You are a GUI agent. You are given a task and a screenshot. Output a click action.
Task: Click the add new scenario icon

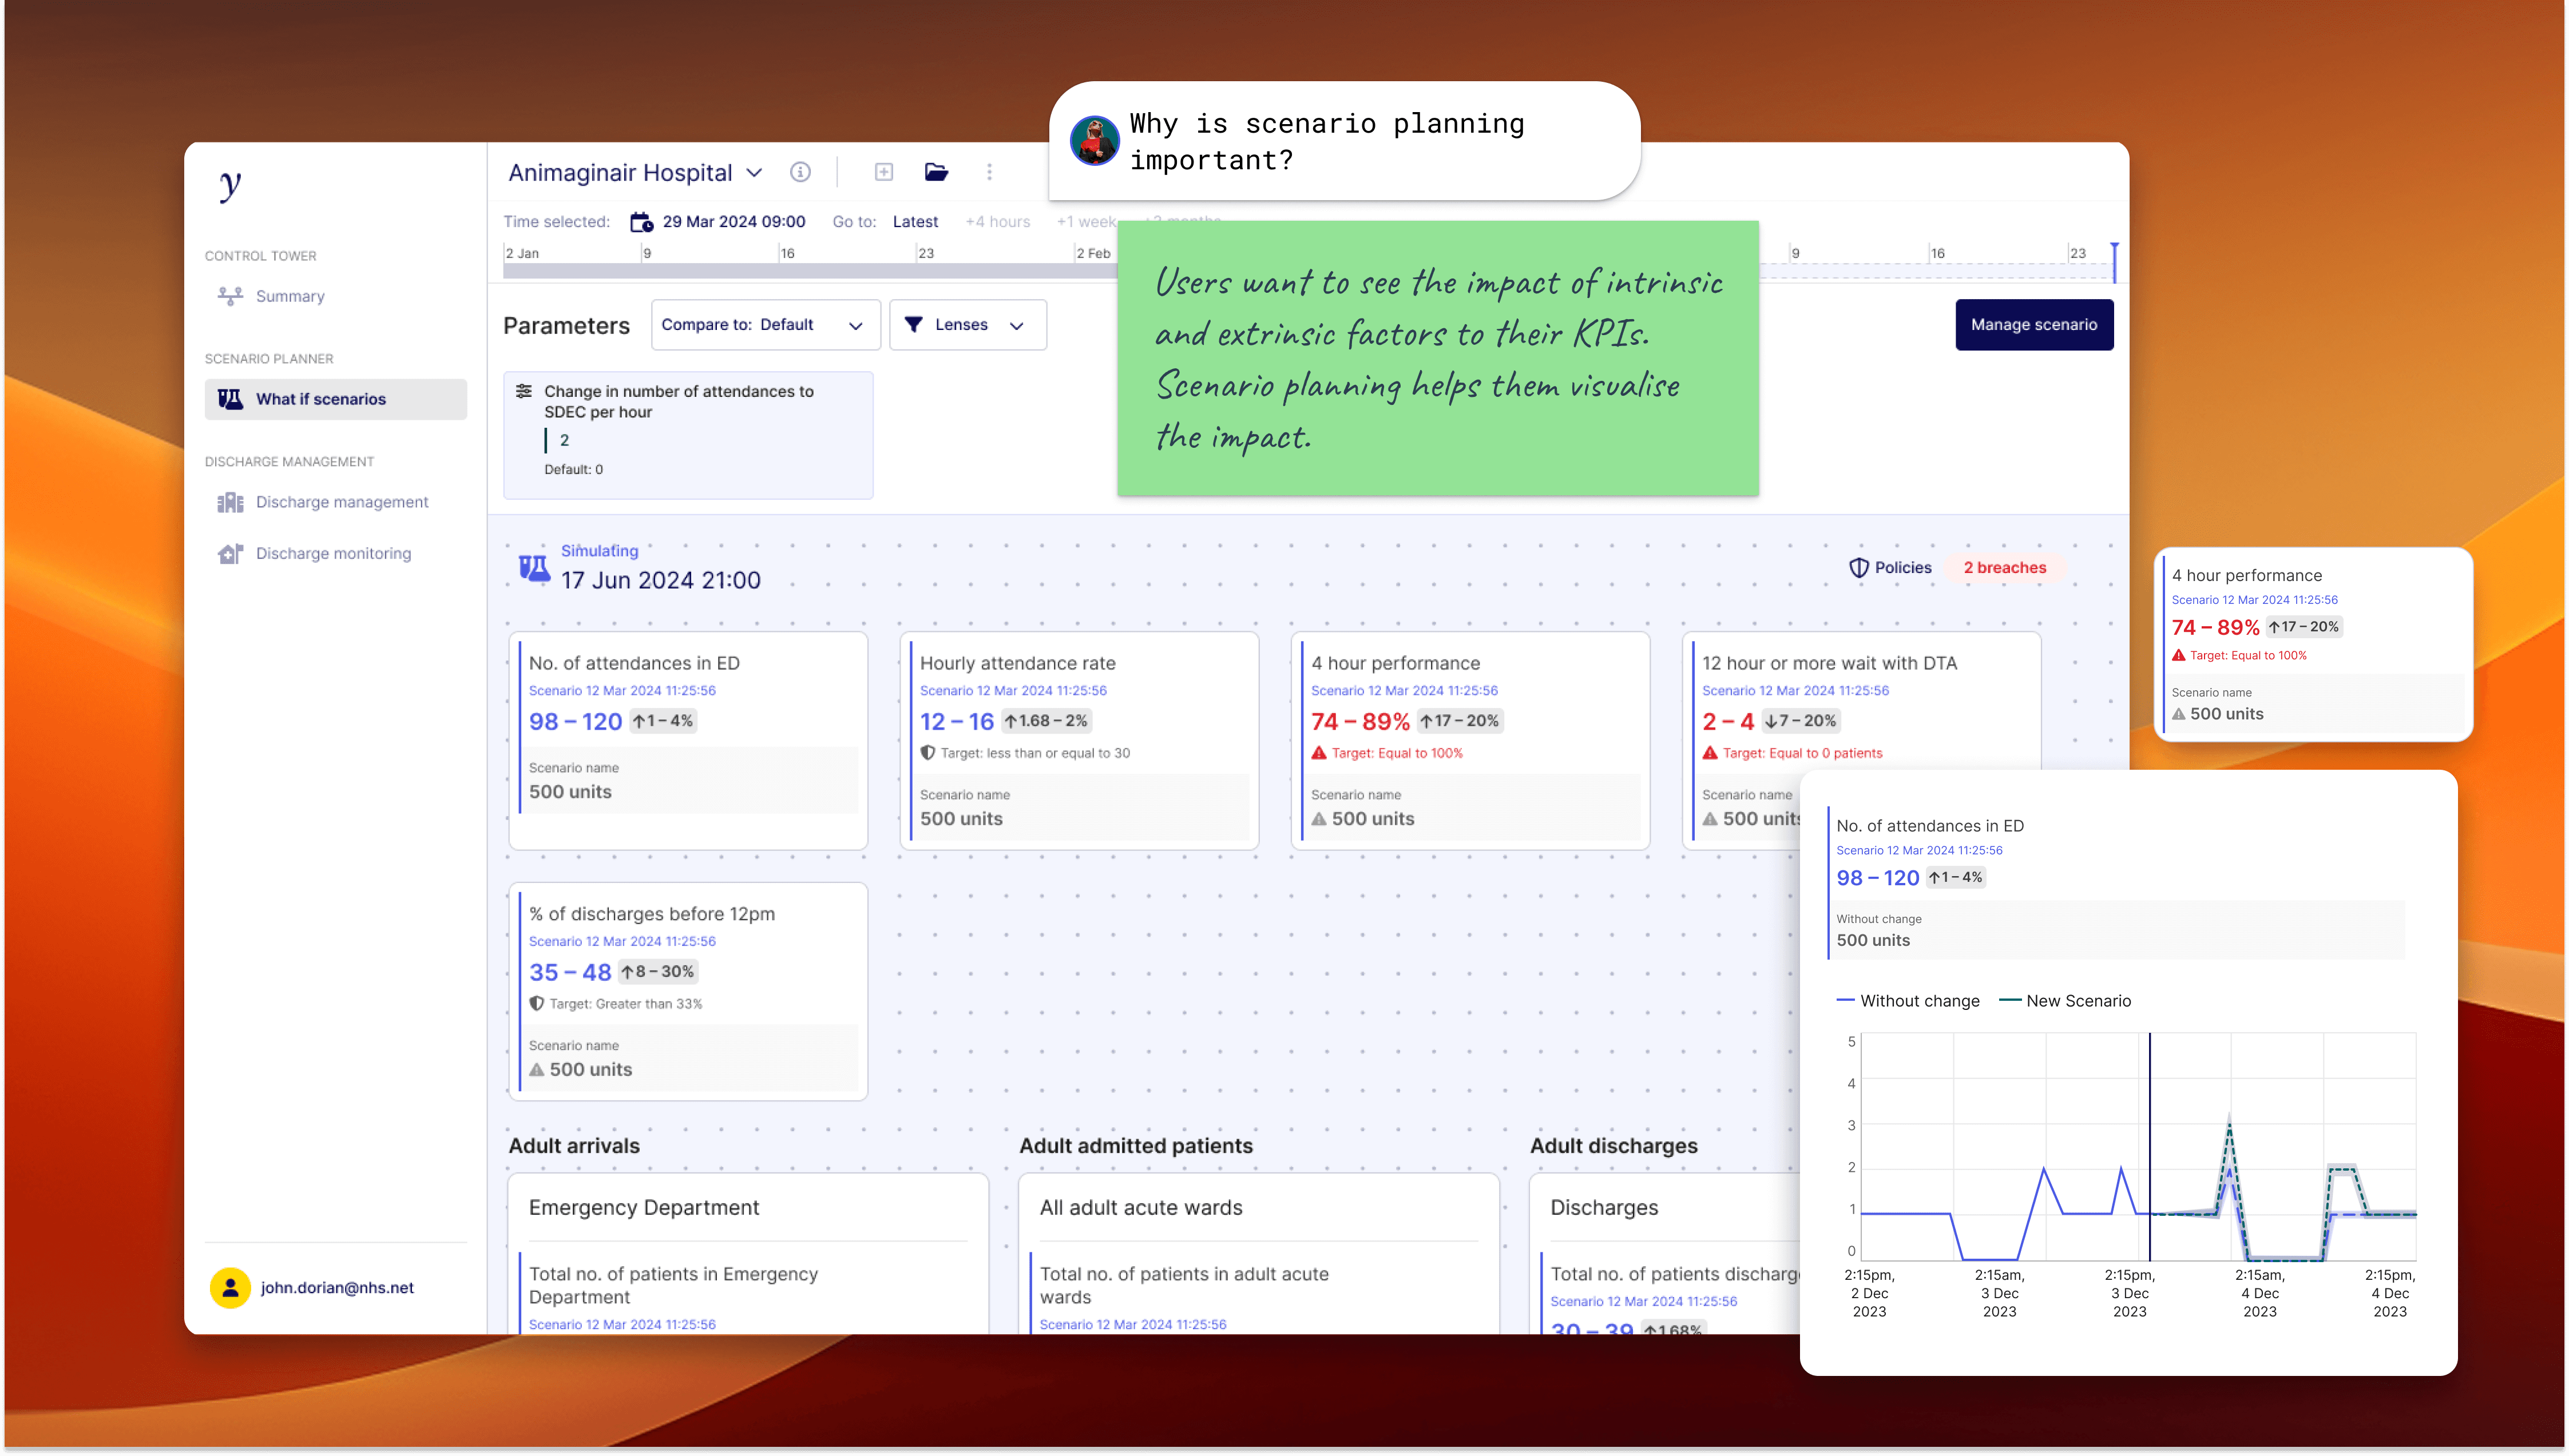click(883, 172)
